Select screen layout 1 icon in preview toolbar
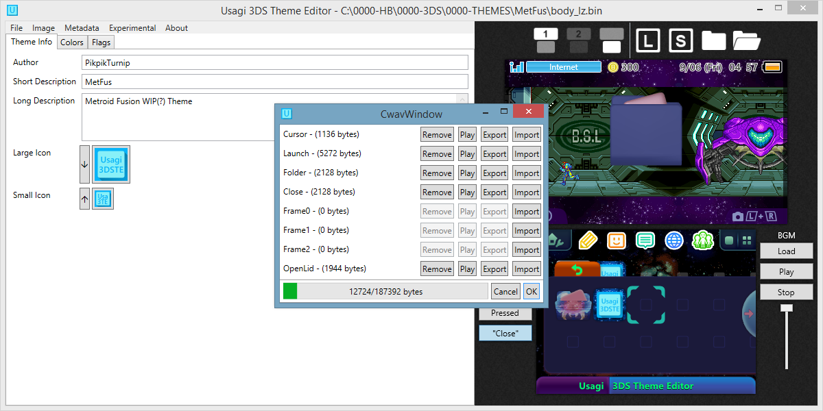The image size is (823, 411). 545,40
